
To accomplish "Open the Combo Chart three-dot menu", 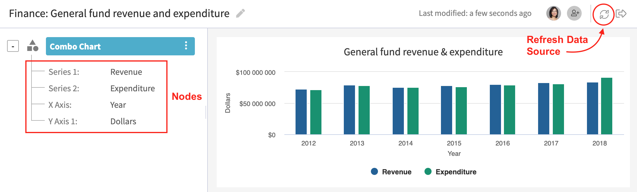I will 186,46.
